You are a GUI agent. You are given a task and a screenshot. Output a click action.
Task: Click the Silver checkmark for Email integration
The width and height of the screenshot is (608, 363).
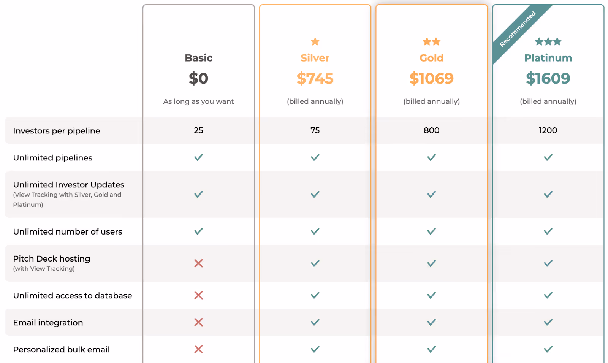315,322
